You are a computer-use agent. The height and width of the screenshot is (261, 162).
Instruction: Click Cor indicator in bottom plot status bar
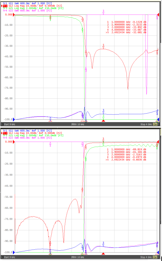[155, 257]
